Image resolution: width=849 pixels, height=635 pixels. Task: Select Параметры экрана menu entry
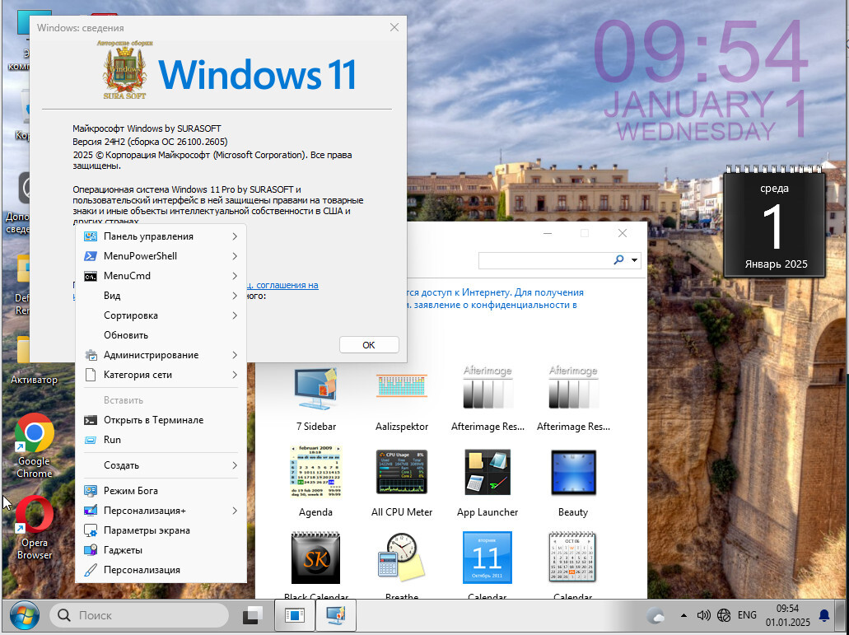point(161,530)
